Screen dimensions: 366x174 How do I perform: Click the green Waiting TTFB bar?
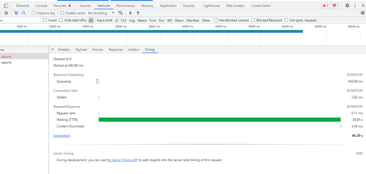(x=220, y=120)
